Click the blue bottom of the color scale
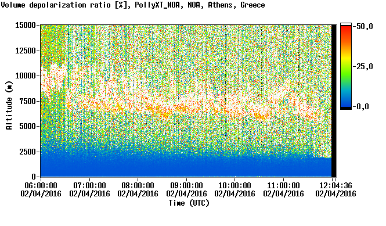 (346, 103)
